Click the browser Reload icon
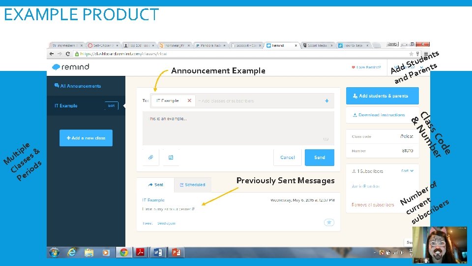This screenshot has height=266, width=472. click(68, 54)
